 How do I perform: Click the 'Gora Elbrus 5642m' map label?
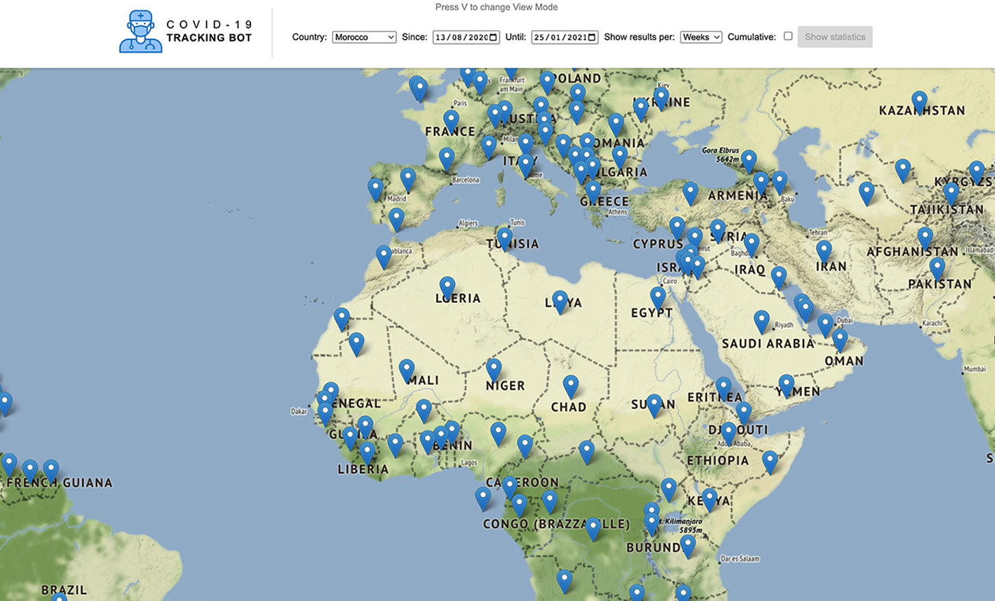pos(720,155)
